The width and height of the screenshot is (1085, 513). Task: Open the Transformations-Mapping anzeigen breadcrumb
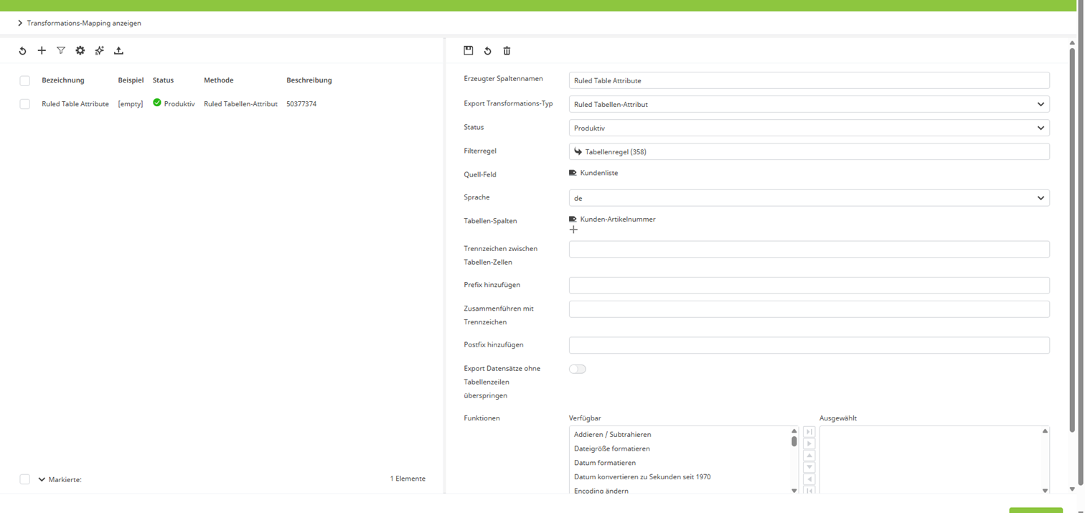pyautogui.click(x=83, y=22)
